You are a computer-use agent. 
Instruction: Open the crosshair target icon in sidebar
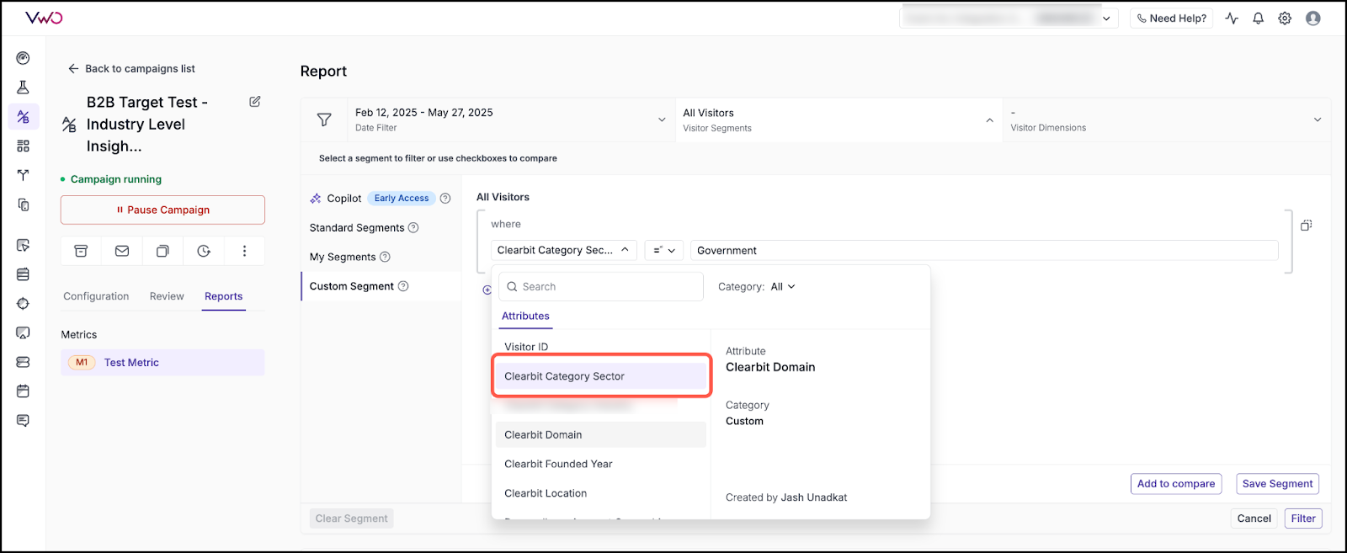pos(23,304)
